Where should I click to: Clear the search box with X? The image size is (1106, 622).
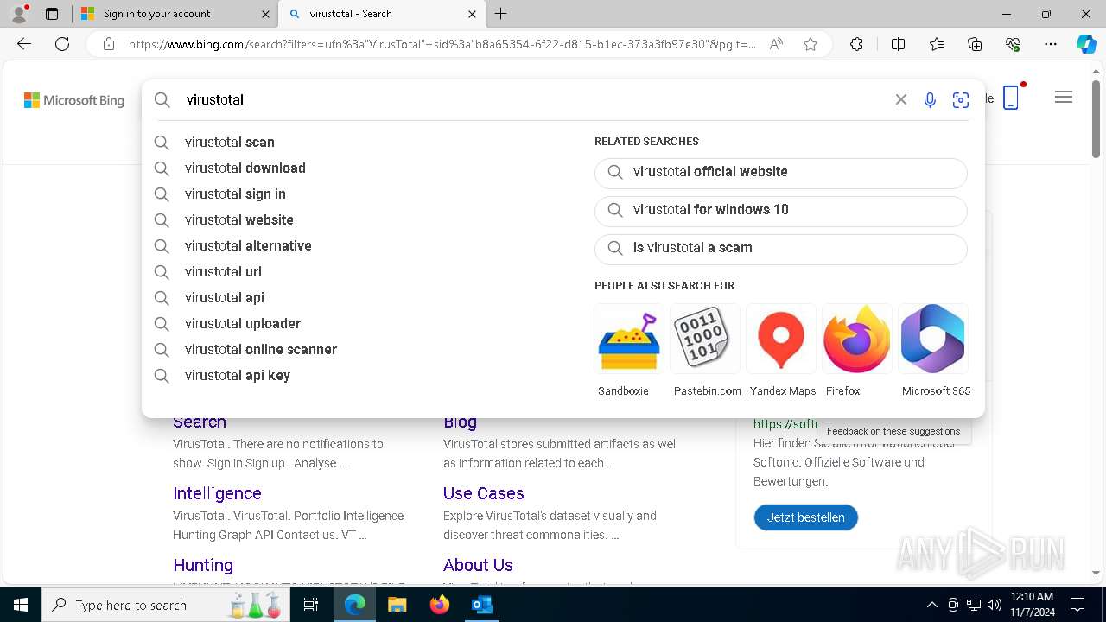[x=900, y=99]
